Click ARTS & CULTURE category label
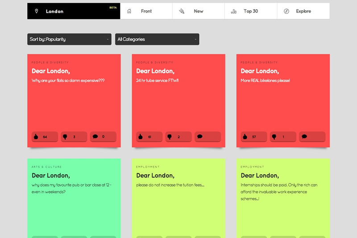 pos(47,167)
